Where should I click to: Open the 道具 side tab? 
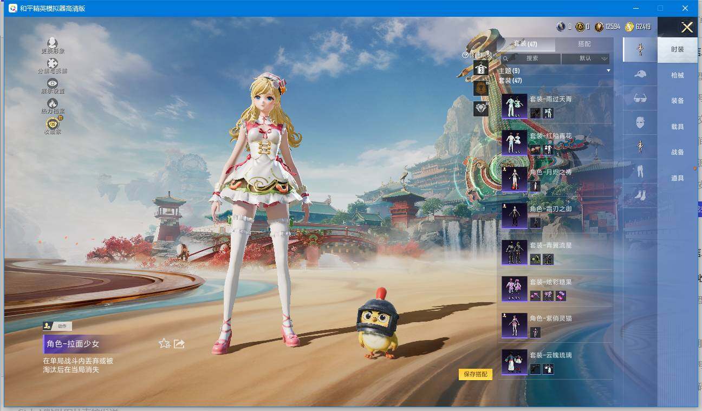[x=678, y=178]
